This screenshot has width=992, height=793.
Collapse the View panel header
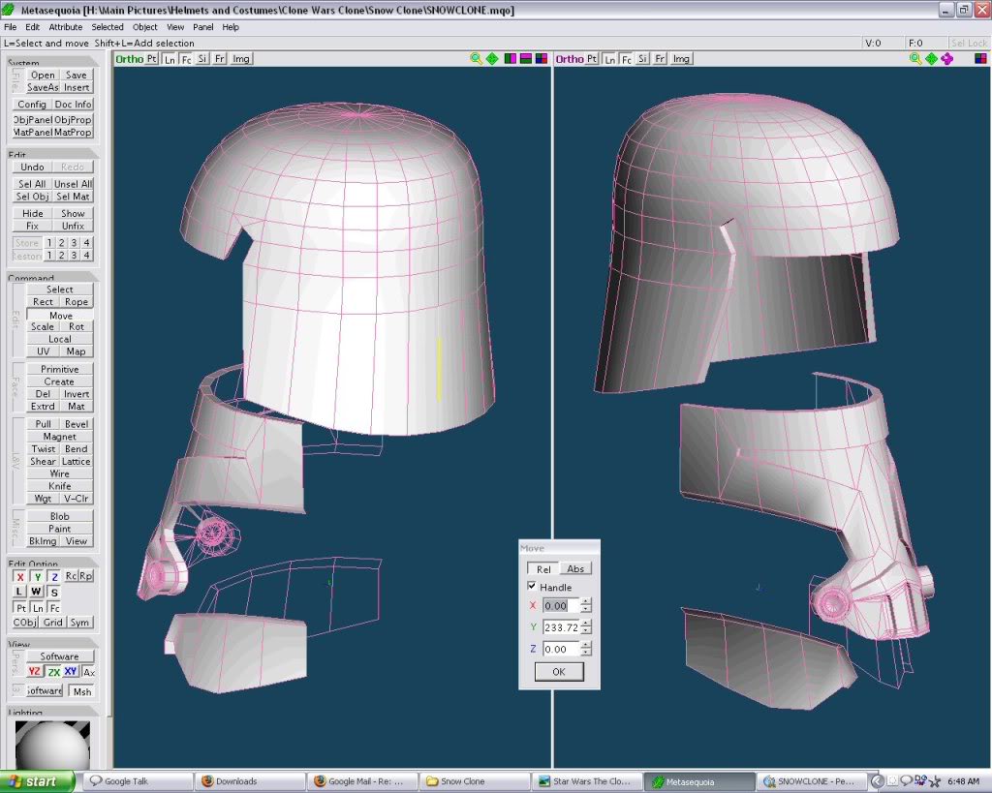[52, 644]
